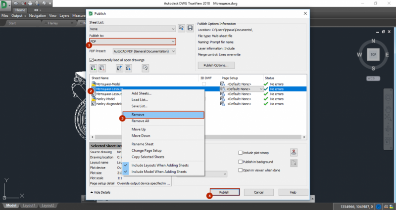The height and width of the screenshot is (210, 396).
Task: Click the Plot Stamp Settings icon
Action: (x=294, y=152)
